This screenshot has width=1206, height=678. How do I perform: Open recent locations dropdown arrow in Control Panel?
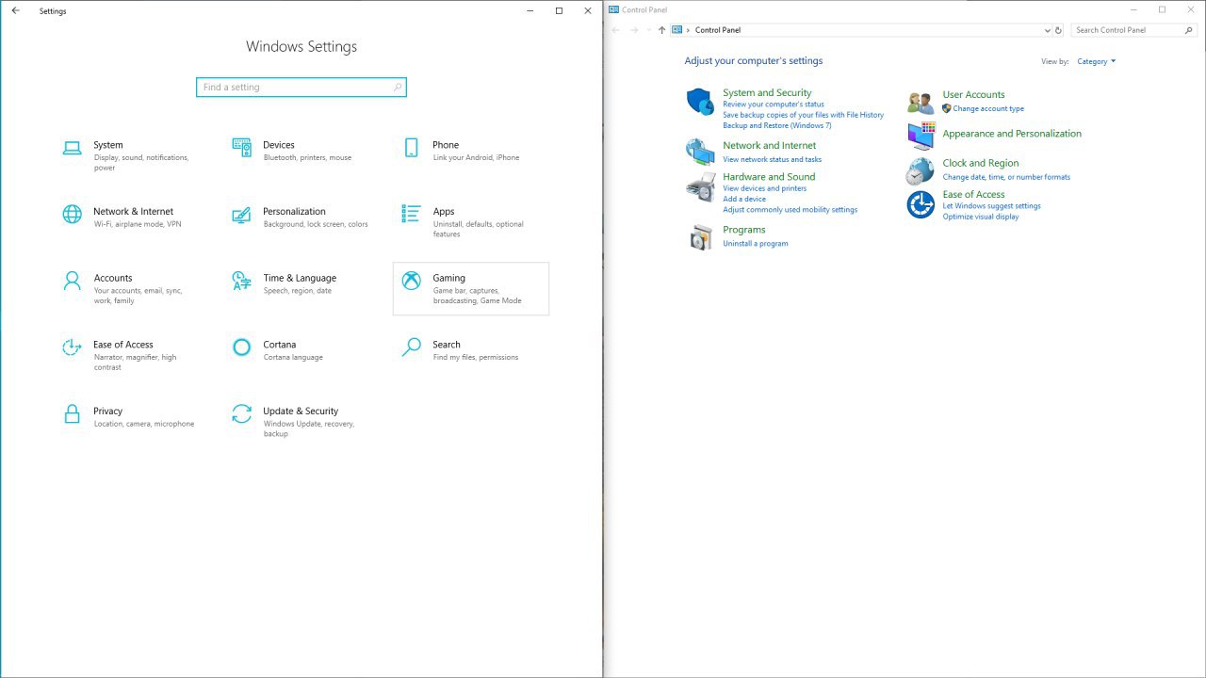click(x=648, y=30)
